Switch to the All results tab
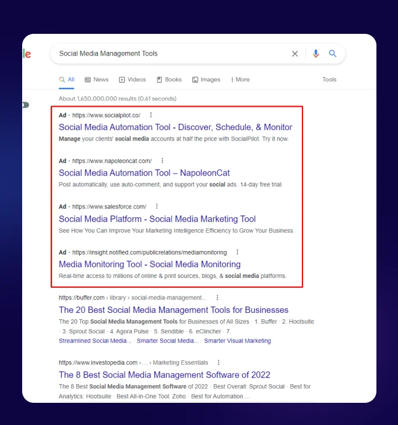 coord(66,79)
